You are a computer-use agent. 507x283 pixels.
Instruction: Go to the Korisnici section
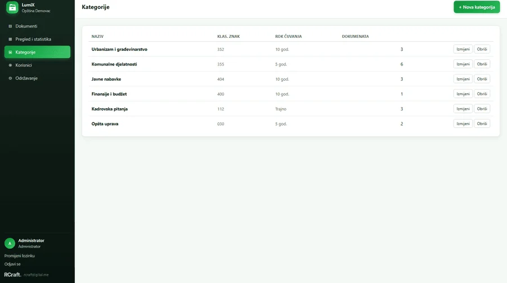(37, 65)
